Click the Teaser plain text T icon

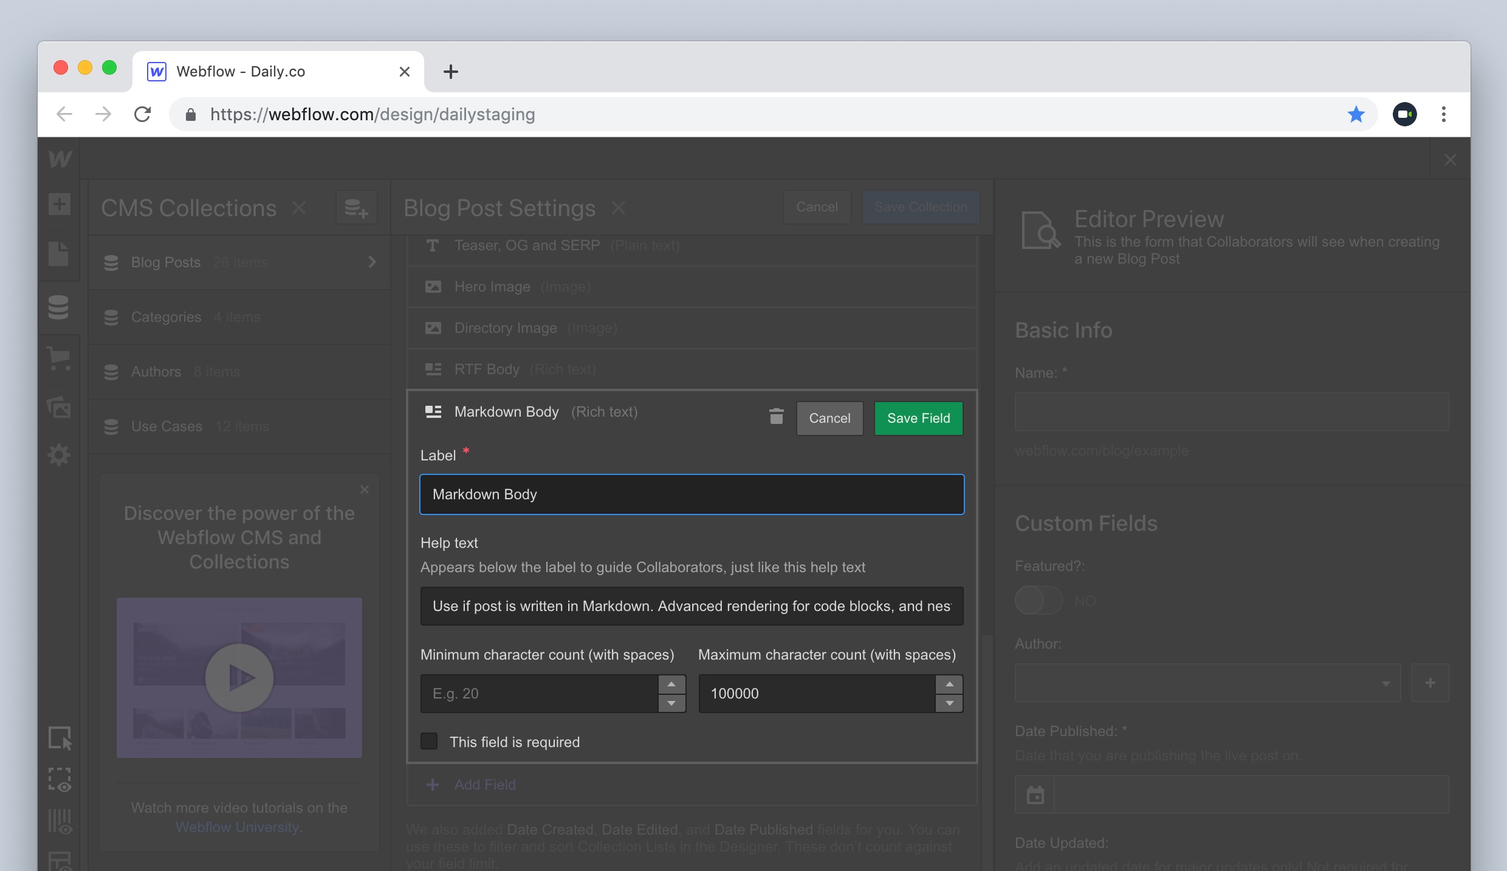[433, 245]
